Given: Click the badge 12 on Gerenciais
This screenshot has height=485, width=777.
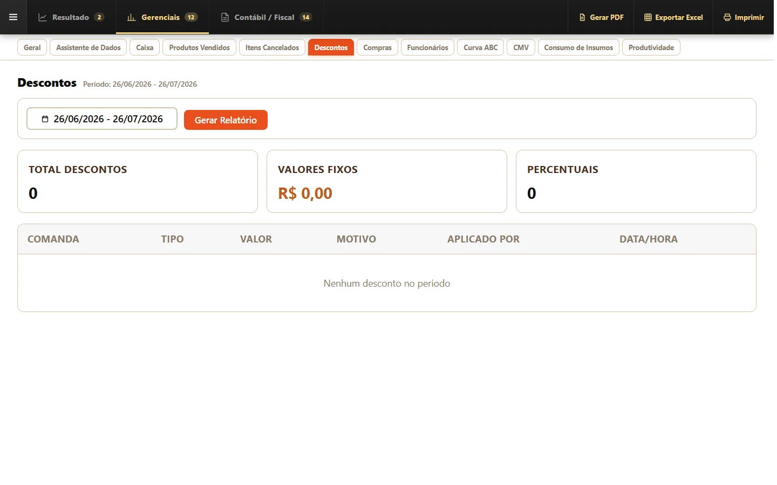Looking at the screenshot, I should point(191,17).
